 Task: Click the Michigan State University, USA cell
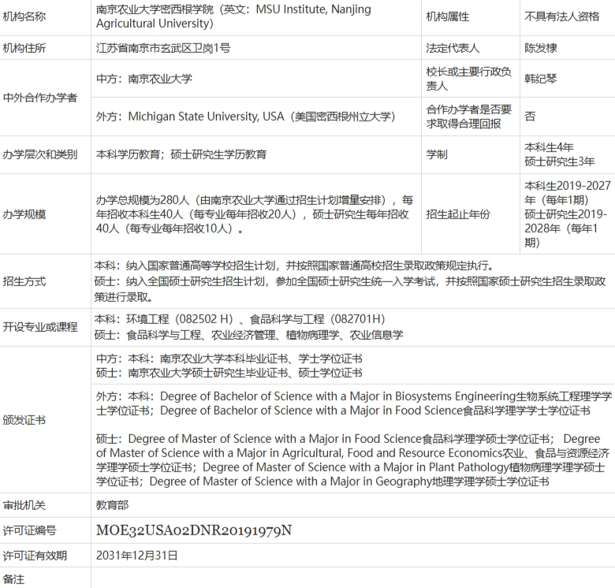[x=245, y=117]
